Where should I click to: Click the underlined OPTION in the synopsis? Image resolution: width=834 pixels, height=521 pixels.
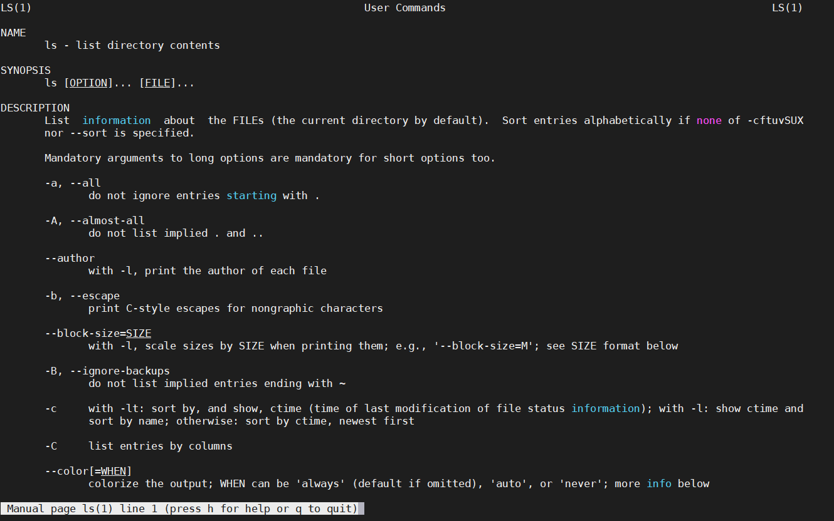88,83
